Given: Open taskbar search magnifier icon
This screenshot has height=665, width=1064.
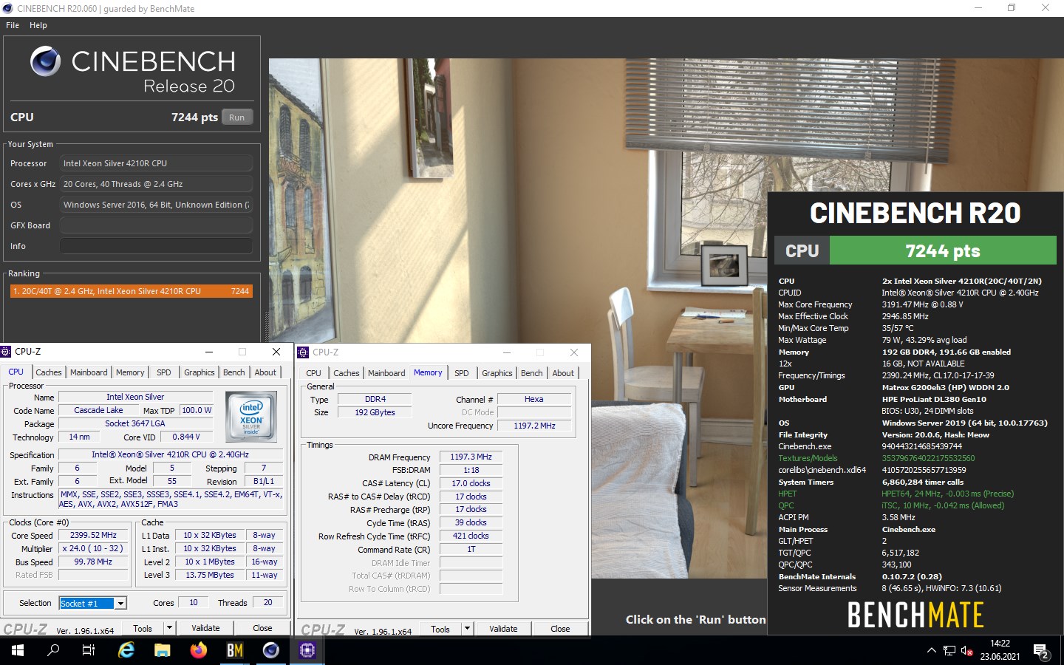Looking at the screenshot, I should click(x=53, y=650).
